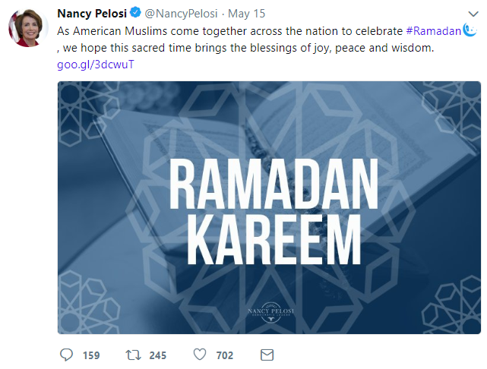Open Nancy Pelosi's profile avatar

point(29,30)
